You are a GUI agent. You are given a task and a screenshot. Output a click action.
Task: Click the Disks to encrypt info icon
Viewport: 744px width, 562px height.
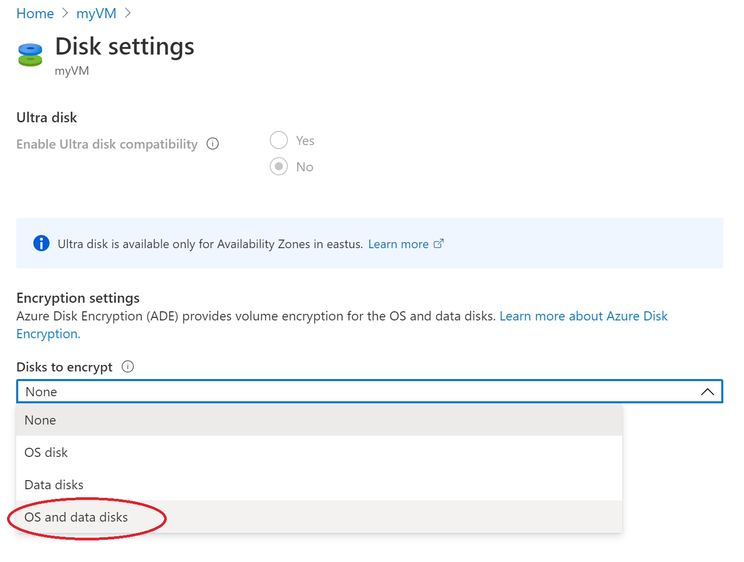pyautogui.click(x=128, y=366)
